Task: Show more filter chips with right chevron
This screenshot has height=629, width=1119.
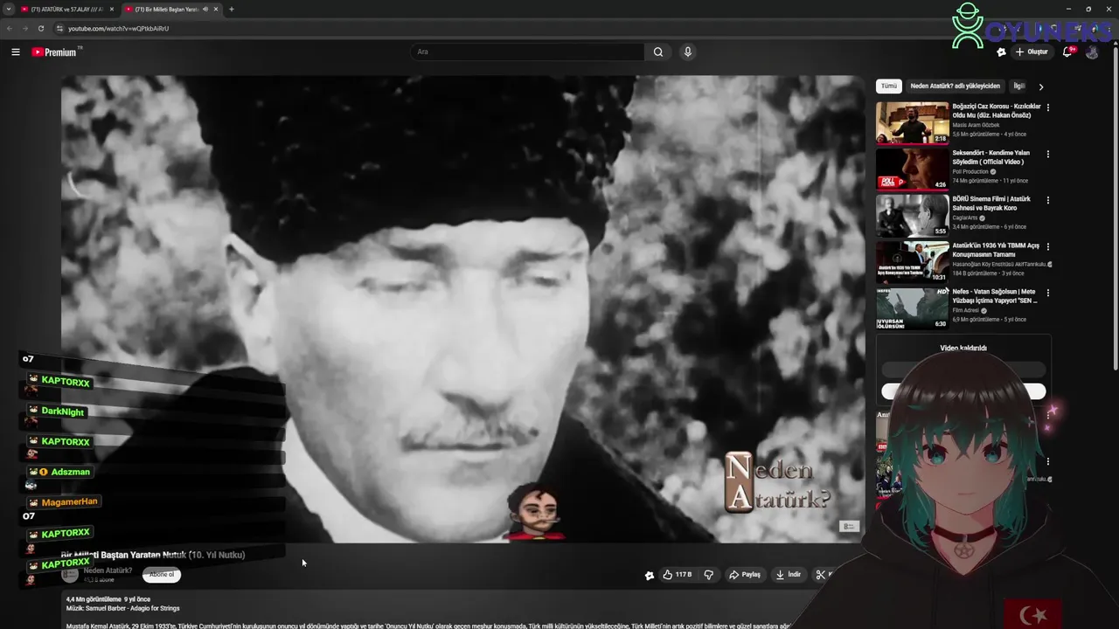Action: 1041,86
